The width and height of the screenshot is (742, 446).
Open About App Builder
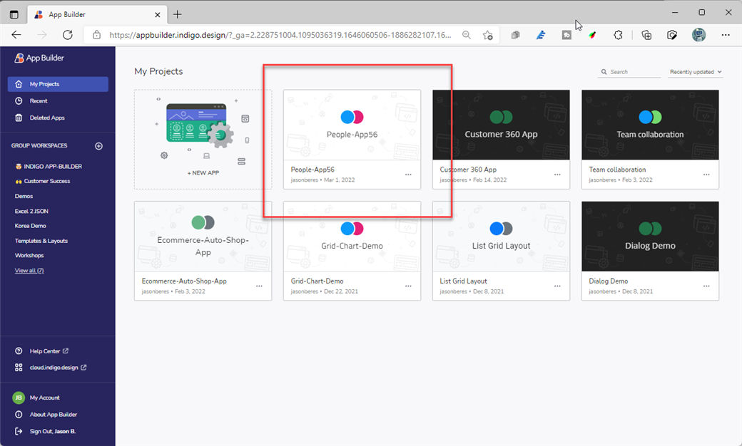tap(53, 415)
